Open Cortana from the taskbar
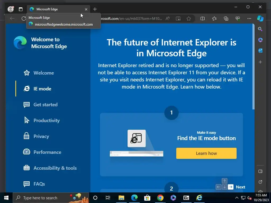 tap(95, 198)
